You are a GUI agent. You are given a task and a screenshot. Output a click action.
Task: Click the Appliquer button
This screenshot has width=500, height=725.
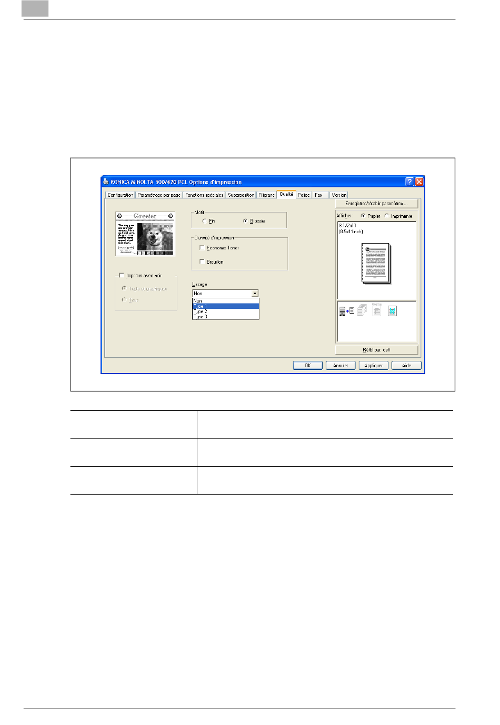374,365
